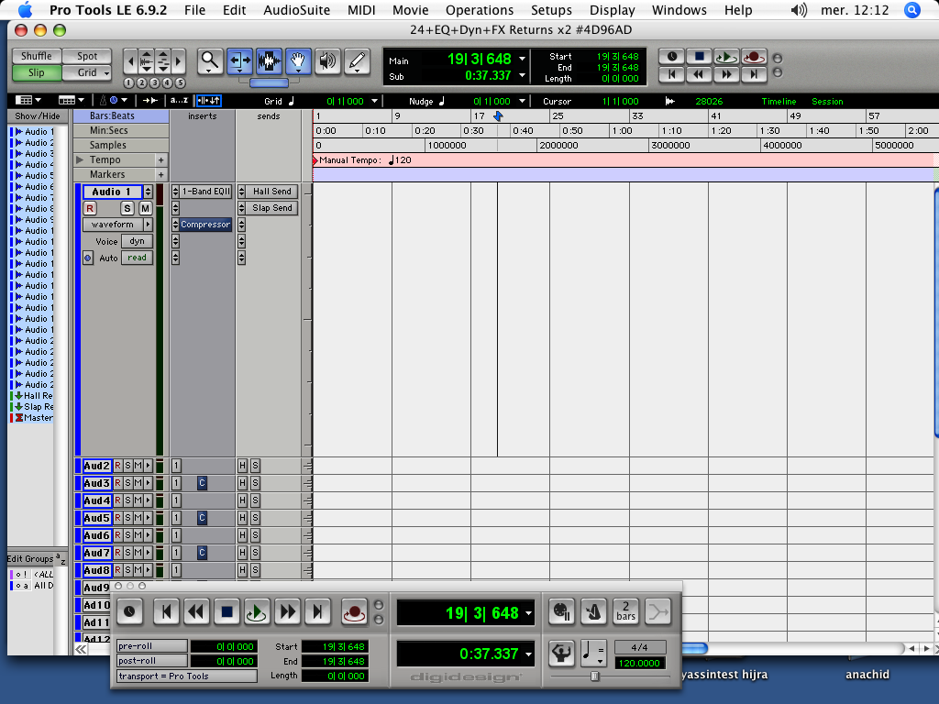Image resolution: width=939 pixels, height=704 pixels.
Task: Click the Selector waveform tool
Action: tap(269, 61)
